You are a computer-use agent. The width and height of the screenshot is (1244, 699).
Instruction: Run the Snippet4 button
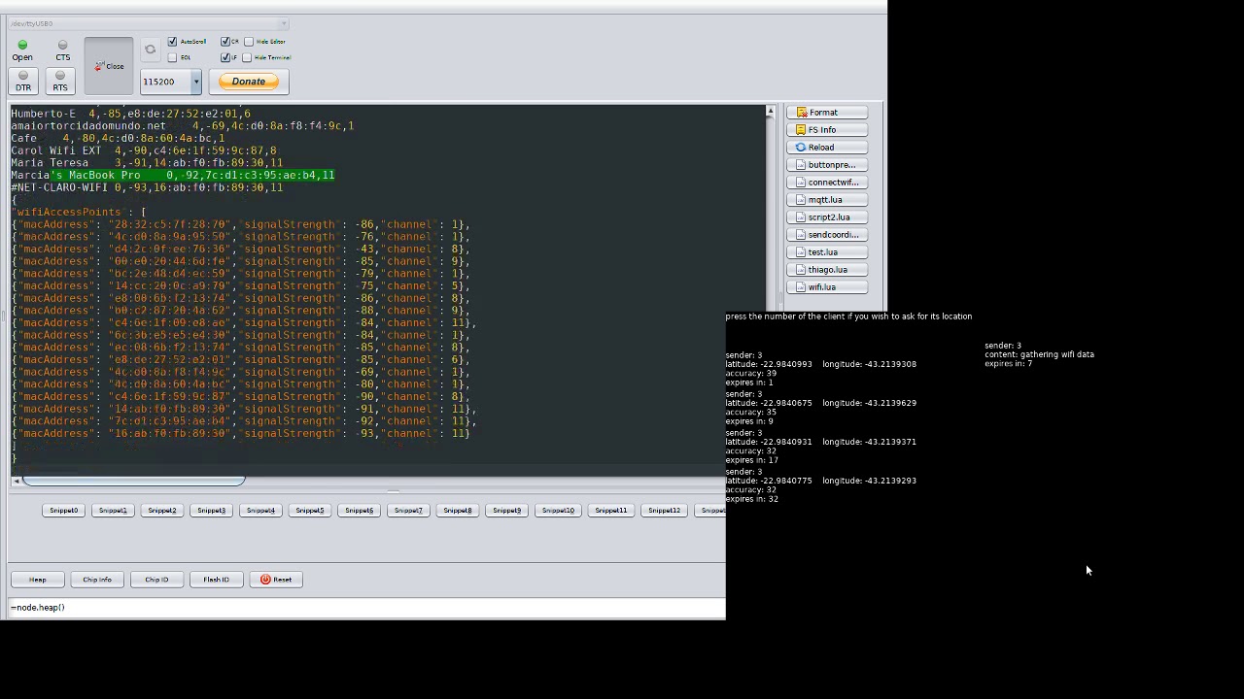[260, 511]
